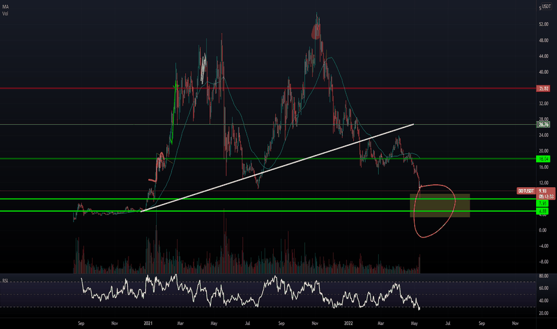Screen dimensions: 557x329
Task: Select the white ascending trendline
Action: click(x=277, y=168)
